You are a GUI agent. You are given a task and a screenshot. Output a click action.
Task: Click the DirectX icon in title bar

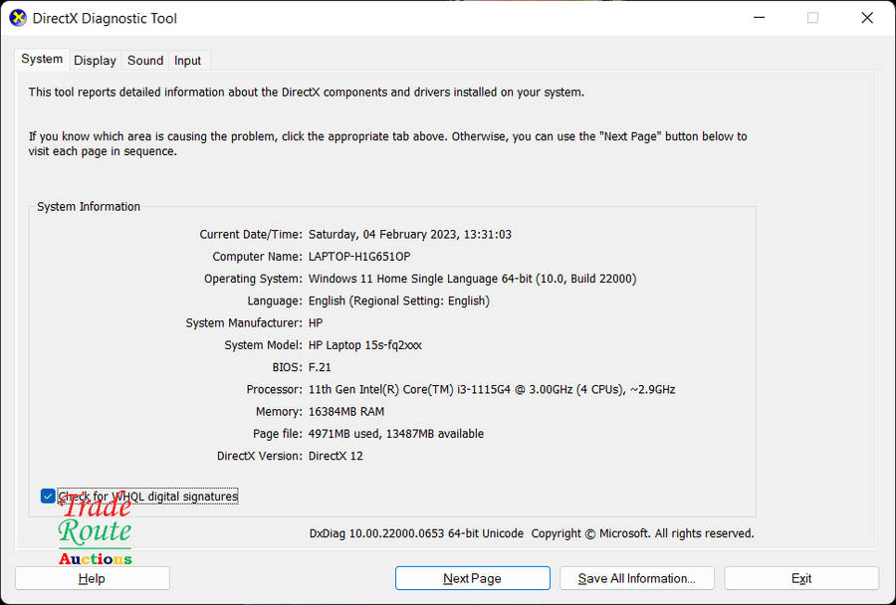tap(18, 18)
